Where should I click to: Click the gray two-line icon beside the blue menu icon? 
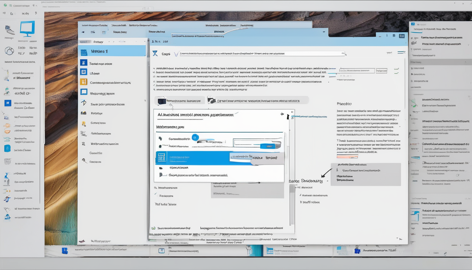(x=389, y=53)
